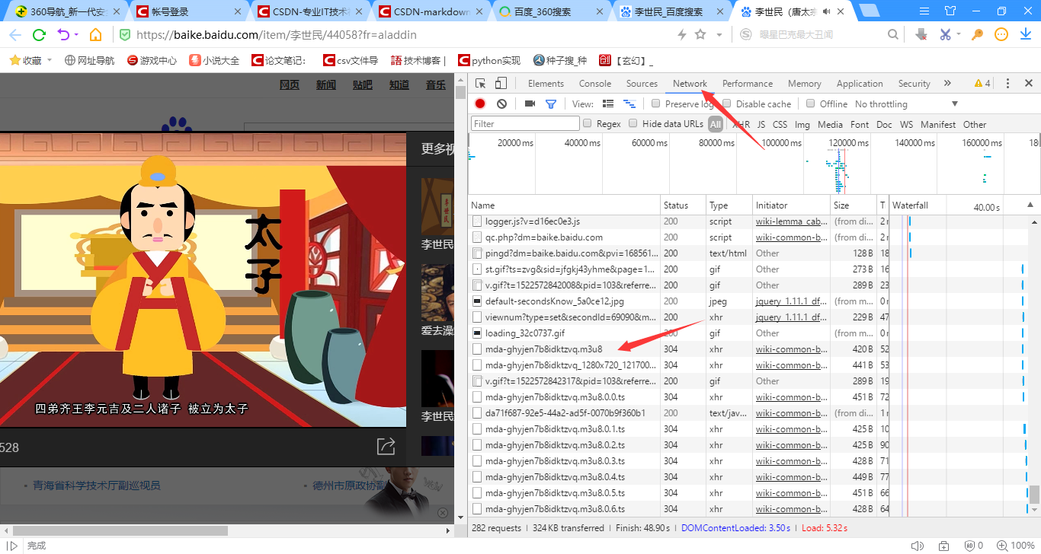The image size is (1041, 554).
Task: Enable Disable cache checkbox
Action: pyautogui.click(x=727, y=103)
